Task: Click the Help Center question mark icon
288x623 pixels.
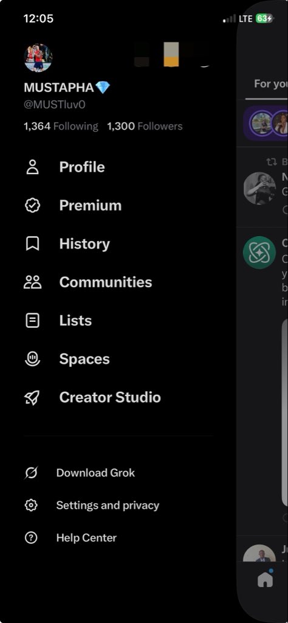Action: [31, 538]
